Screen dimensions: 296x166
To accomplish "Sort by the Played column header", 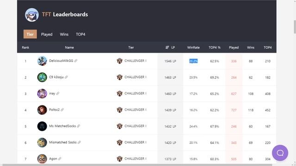I will pyautogui.click(x=234, y=47).
